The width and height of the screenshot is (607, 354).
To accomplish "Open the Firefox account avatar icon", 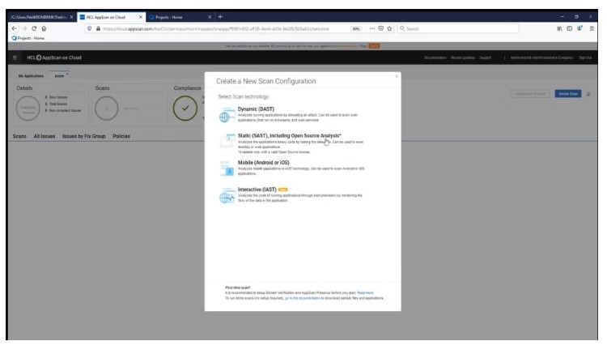I will (x=579, y=28).
